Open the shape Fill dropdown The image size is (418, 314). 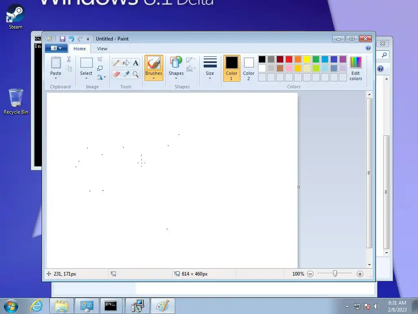[x=191, y=68]
